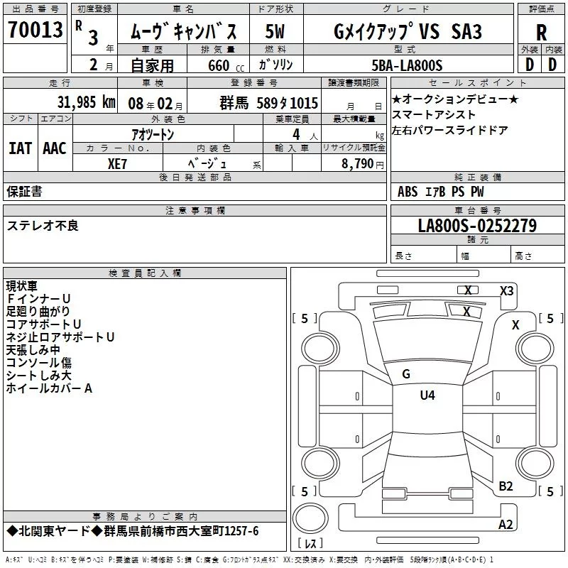The image size is (568, 568).
Task: Select '保証書' under later-shipped parts
Action: [x=24, y=191]
